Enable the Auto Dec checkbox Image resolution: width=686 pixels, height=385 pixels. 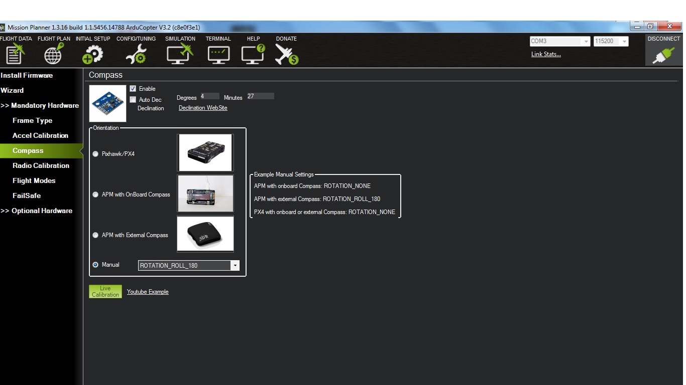[x=133, y=100]
